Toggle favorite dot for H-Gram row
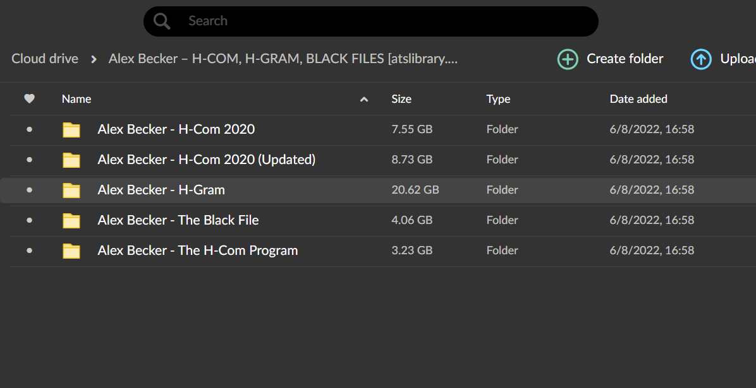Viewport: 756px width, 388px height. (x=30, y=190)
